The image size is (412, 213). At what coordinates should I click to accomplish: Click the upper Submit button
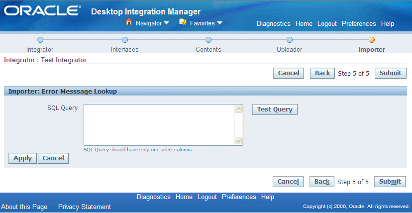391,73
